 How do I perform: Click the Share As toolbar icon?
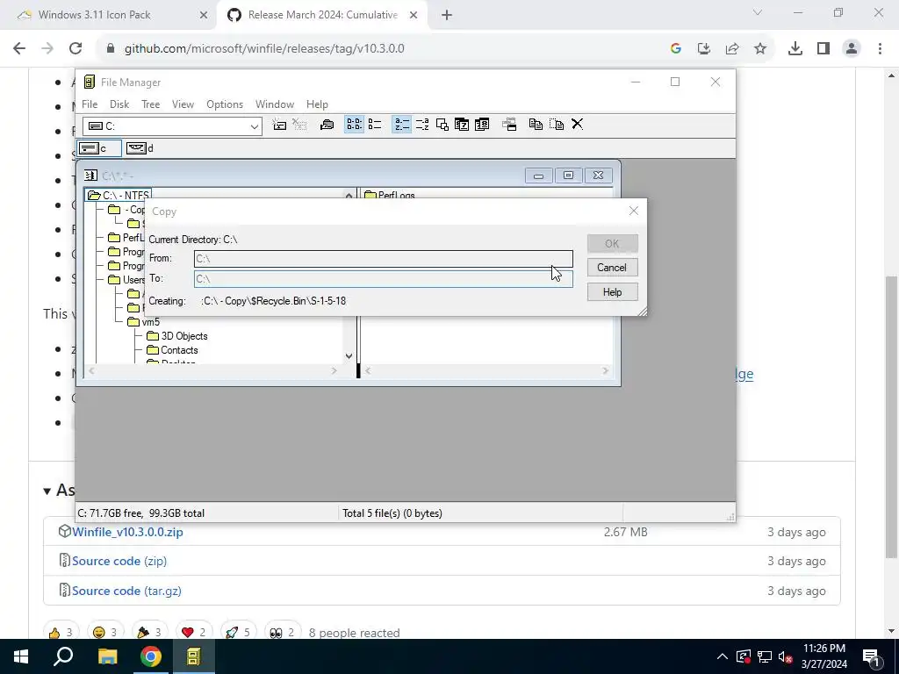[327, 125]
